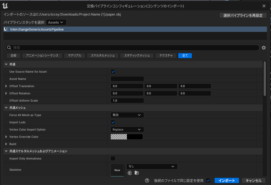Click the 検索 search field
The height and width of the screenshot is (185, 271).
(x=132, y=47)
